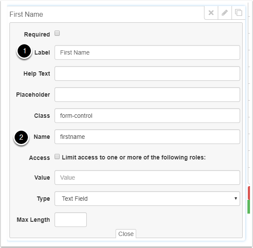Click the step 1 black circle marker
Image resolution: width=253 pixels, height=248 pixels.
[24, 51]
